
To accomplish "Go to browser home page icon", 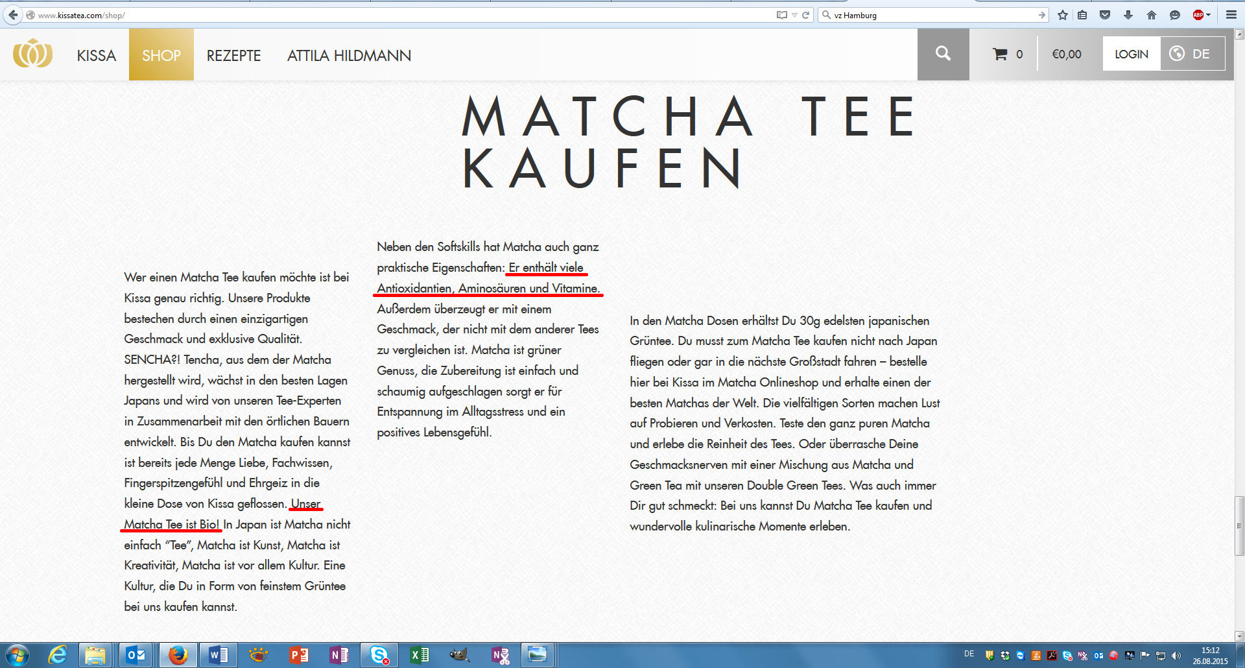I will [x=1152, y=15].
